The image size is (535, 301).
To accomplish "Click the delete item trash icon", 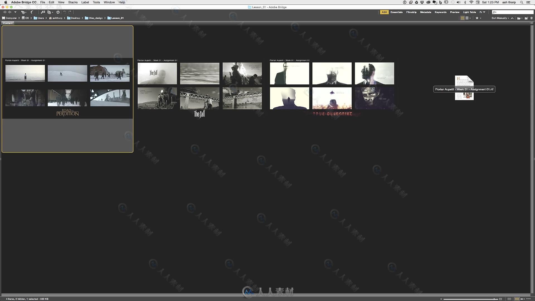I will click(x=531, y=18).
